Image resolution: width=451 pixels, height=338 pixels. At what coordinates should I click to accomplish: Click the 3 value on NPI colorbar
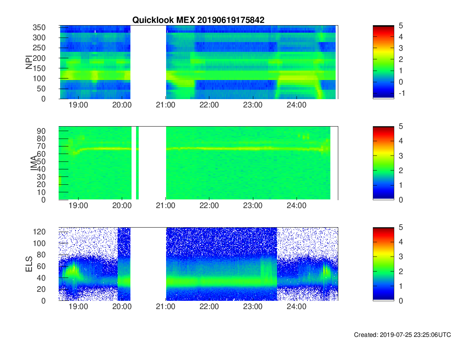(401, 48)
